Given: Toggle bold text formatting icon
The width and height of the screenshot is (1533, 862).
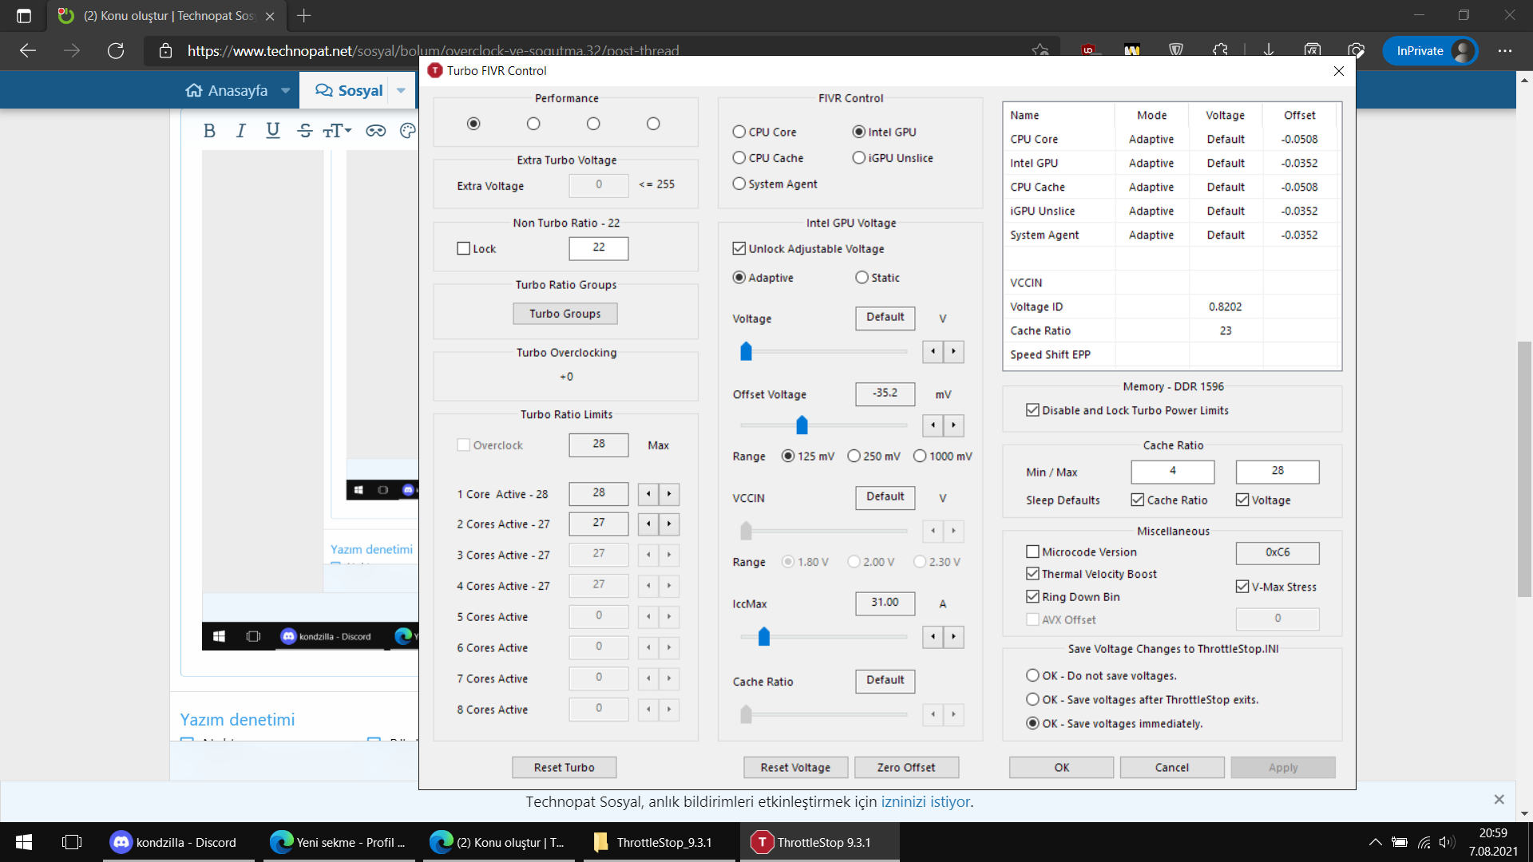Looking at the screenshot, I should tap(209, 131).
